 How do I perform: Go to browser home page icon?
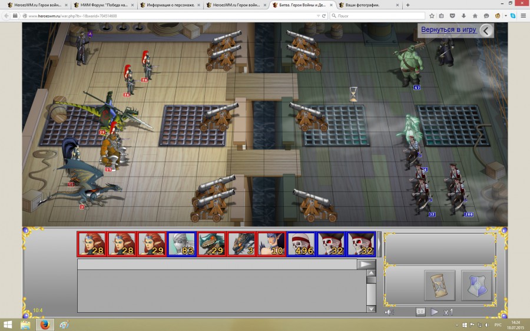pos(475,16)
